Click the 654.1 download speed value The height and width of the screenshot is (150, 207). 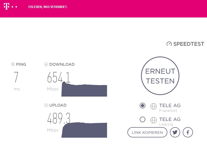59,77
